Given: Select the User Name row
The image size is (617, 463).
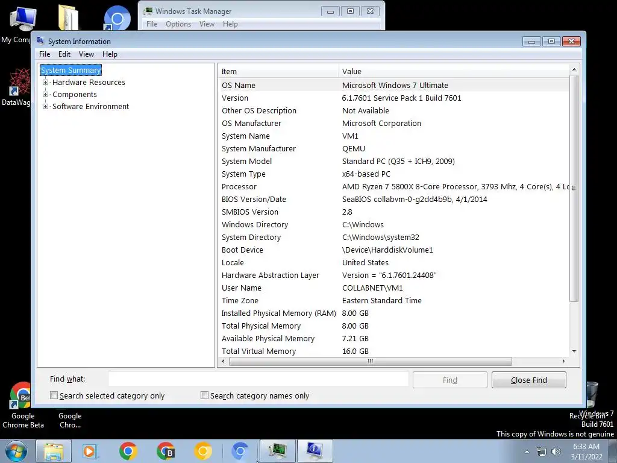Looking at the screenshot, I should pyautogui.click(x=394, y=288).
